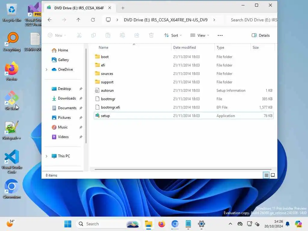Select Notepad++ desktop shortcut
Screen dimensions: 308x231
12,130
